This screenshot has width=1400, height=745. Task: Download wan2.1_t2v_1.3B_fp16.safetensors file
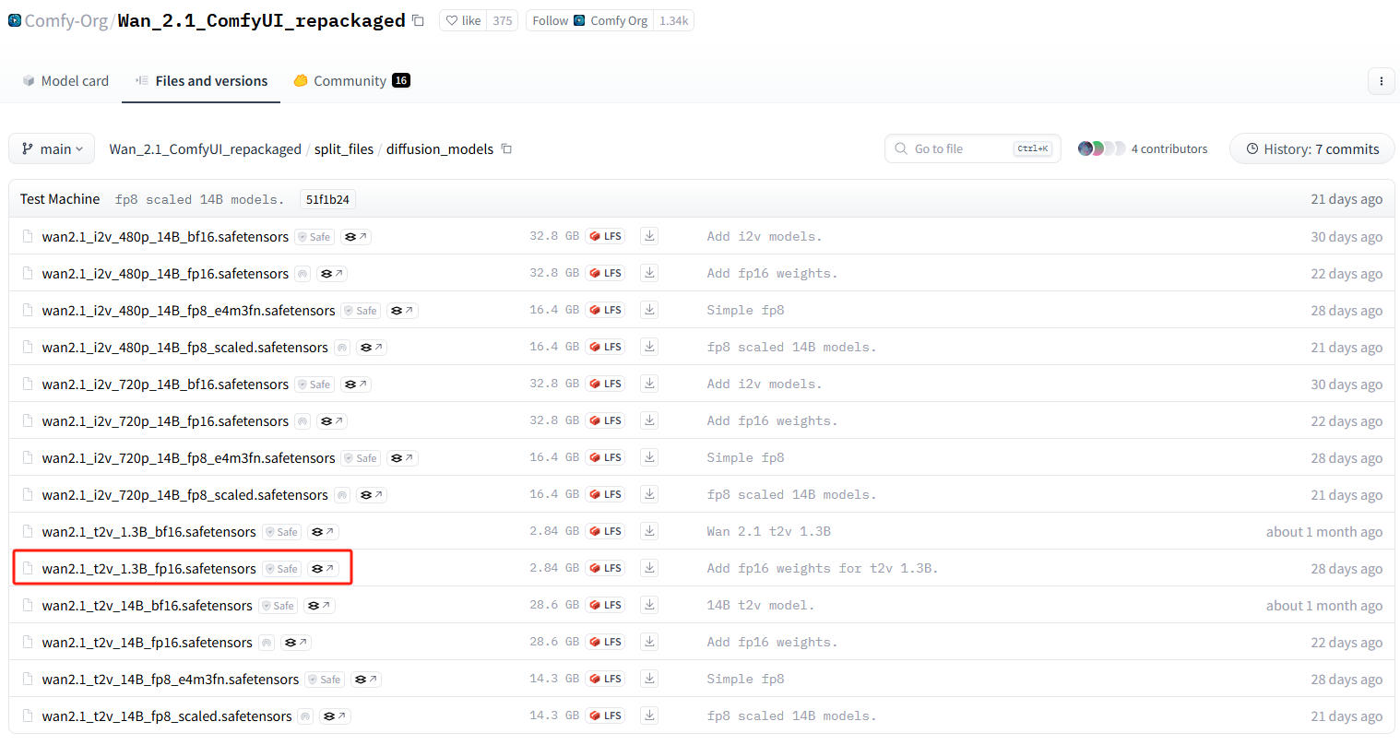[x=649, y=568]
